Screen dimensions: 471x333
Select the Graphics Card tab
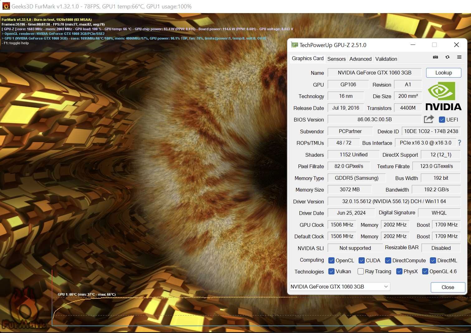tap(307, 58)
